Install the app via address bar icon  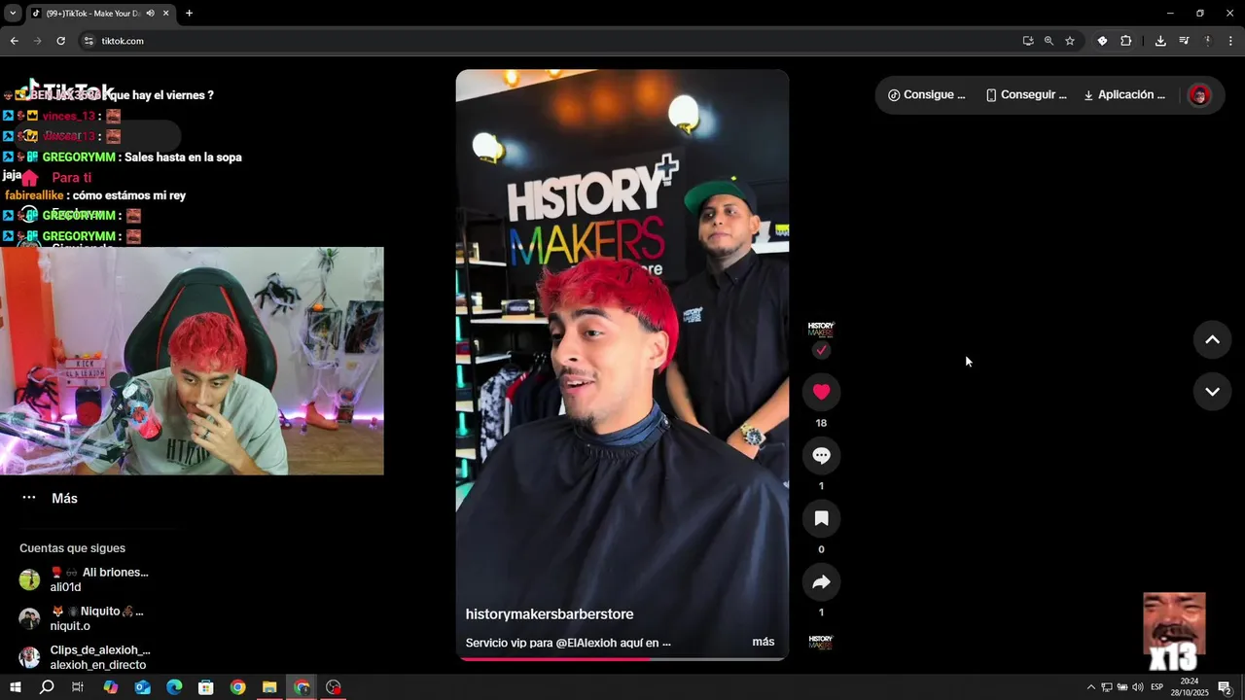[x=1028, y=41]
